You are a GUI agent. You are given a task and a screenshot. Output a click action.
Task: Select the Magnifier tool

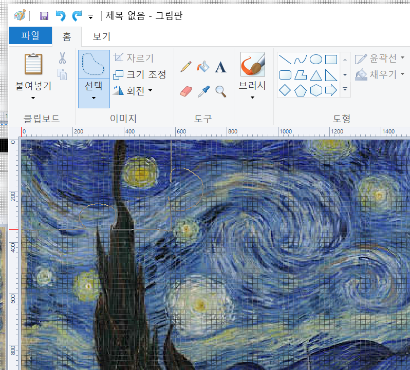pyautogui.click(x=221, y=92)
